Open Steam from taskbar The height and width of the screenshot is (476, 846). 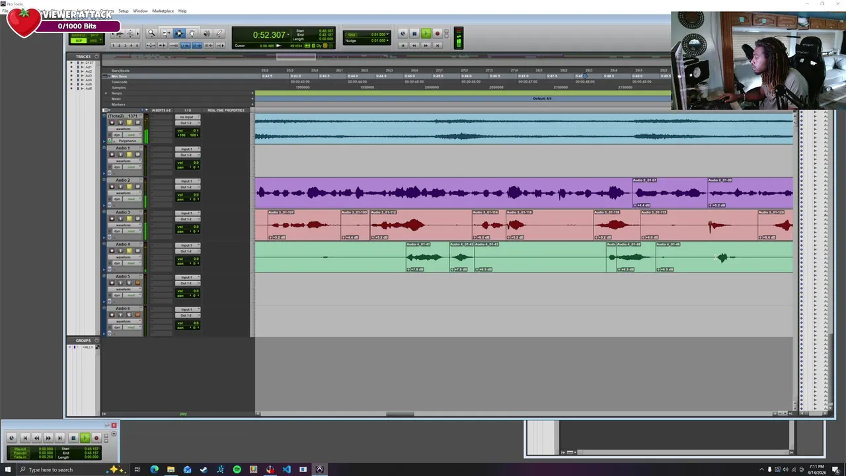204,469
